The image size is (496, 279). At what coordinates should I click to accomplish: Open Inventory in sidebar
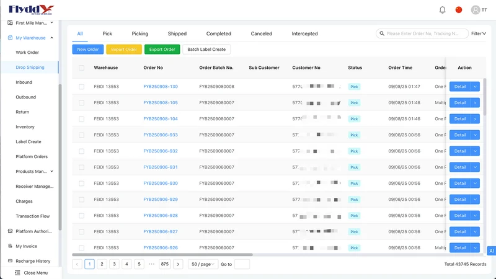pos(25,127)
